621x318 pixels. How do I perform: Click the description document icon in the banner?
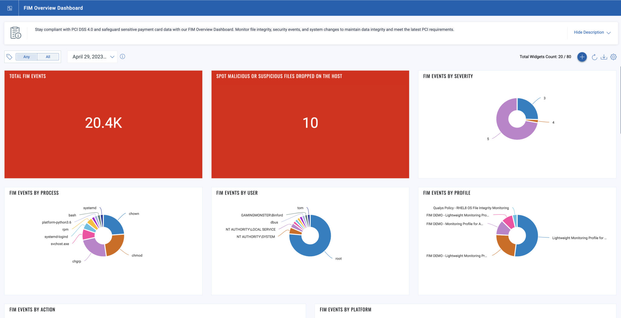pos(15,32)
